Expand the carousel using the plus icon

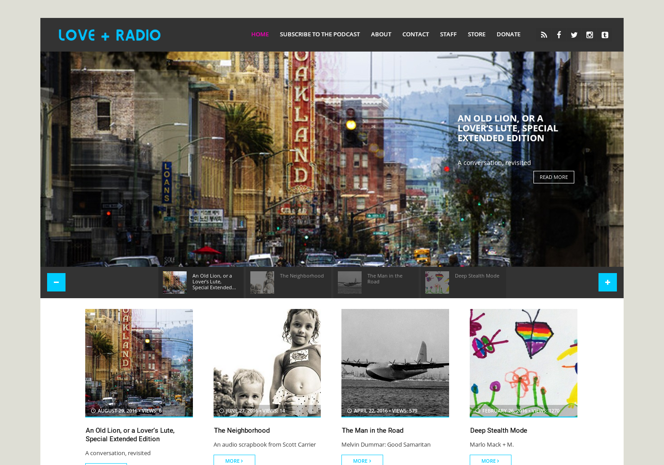pos(607,282)
